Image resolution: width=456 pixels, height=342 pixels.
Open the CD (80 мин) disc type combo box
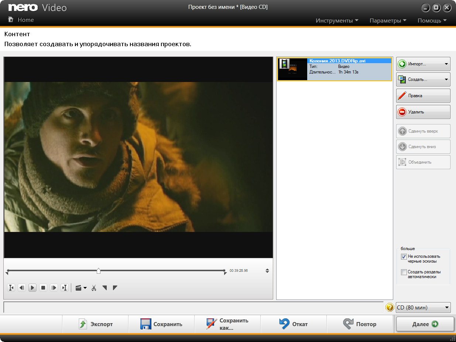click(423, 307)
